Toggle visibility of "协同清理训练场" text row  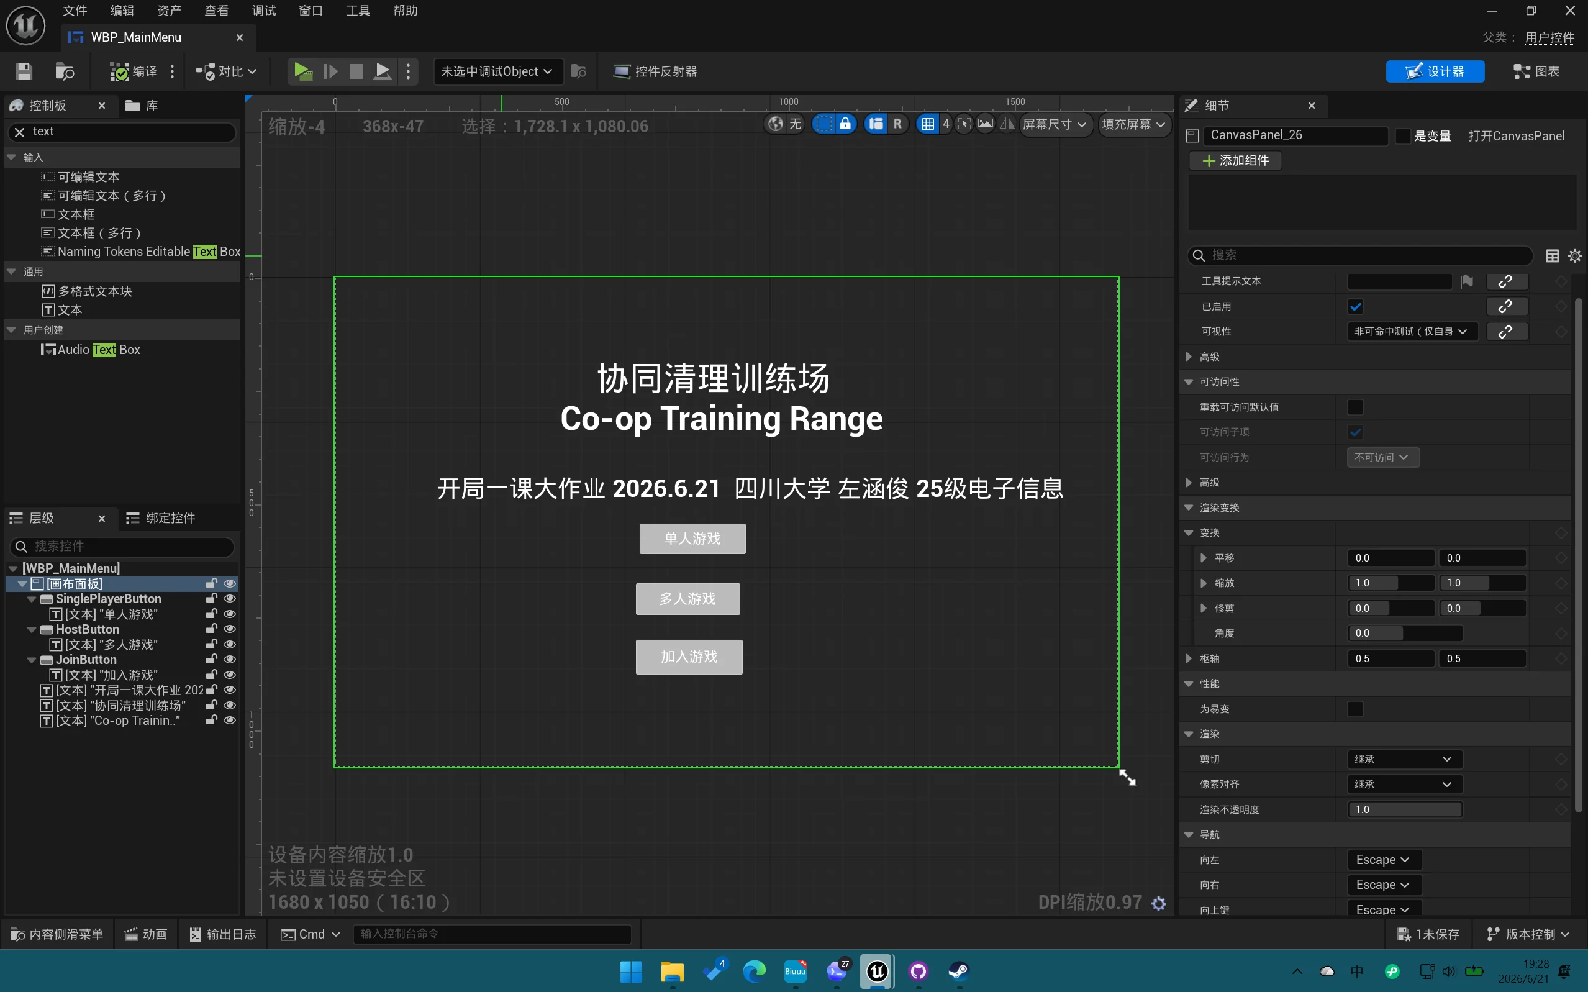point(230,705)
